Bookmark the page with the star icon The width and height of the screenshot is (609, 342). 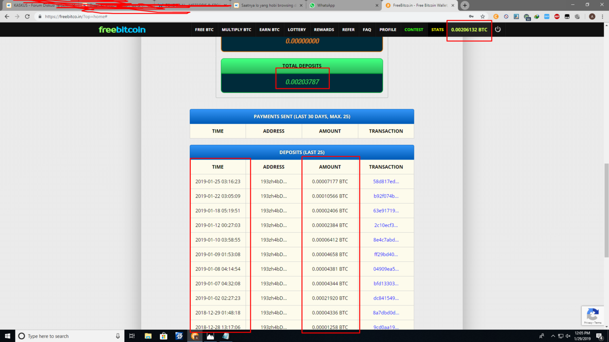pos(482,16)
